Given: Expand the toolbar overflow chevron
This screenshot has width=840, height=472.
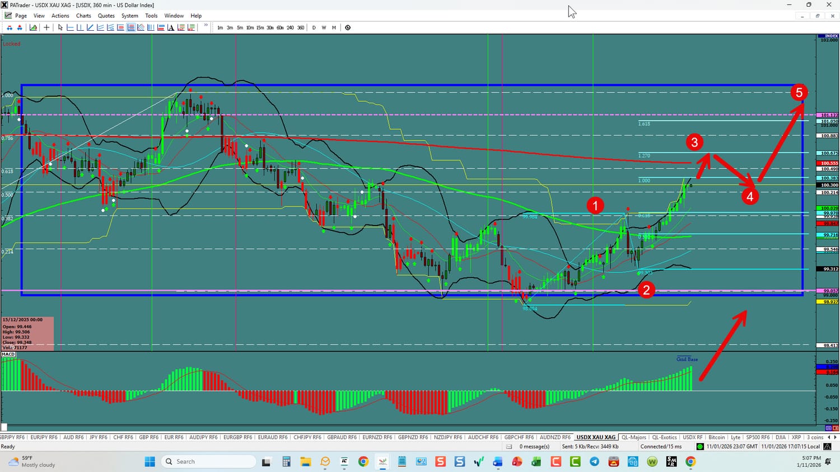Looking at the screenshot, I should [x=206, y=26].
